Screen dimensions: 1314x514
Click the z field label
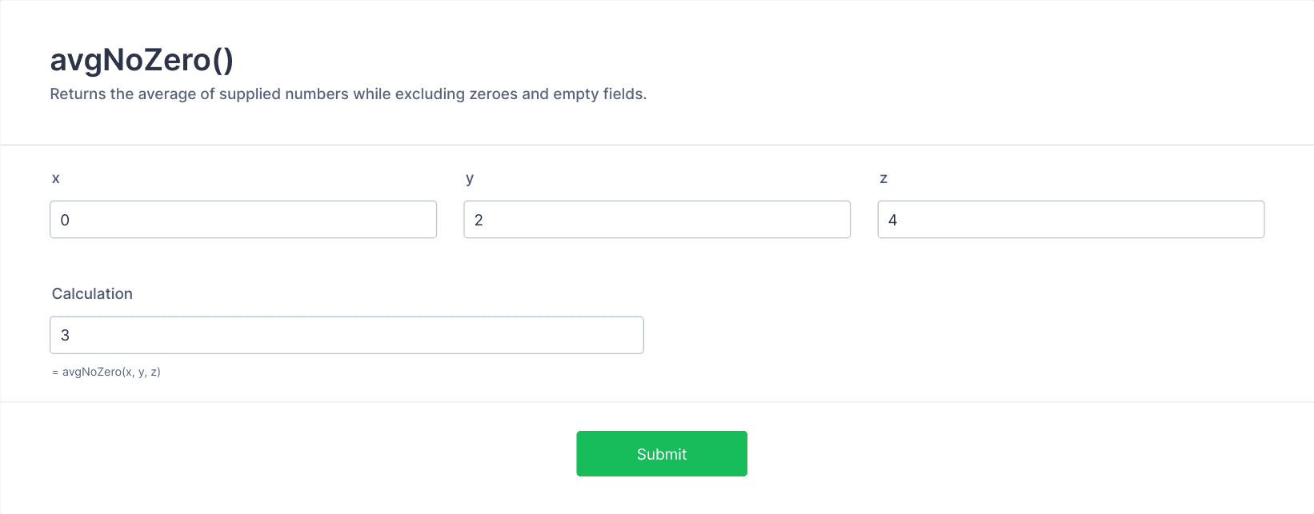tap(883, 178)
